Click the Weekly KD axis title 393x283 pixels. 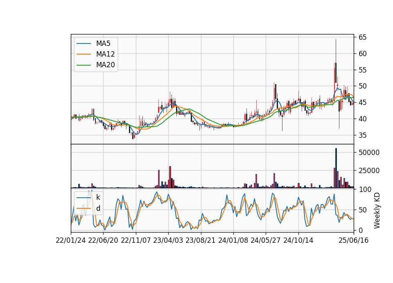[x=377, y=211]
